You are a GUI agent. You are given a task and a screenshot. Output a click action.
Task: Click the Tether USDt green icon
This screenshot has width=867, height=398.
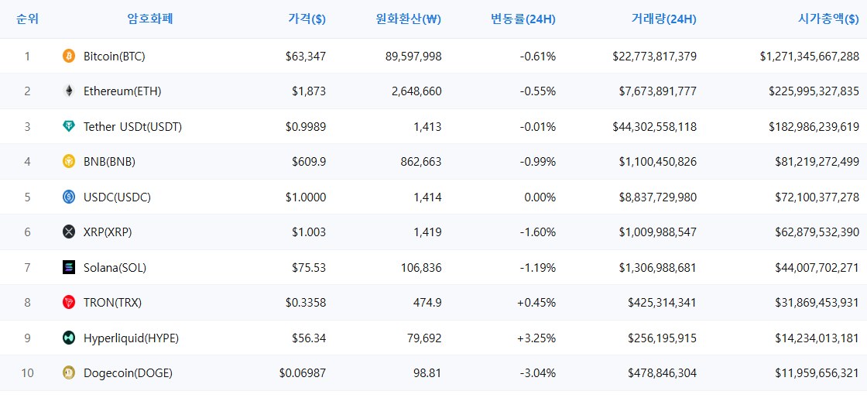(x=69, y=126)
